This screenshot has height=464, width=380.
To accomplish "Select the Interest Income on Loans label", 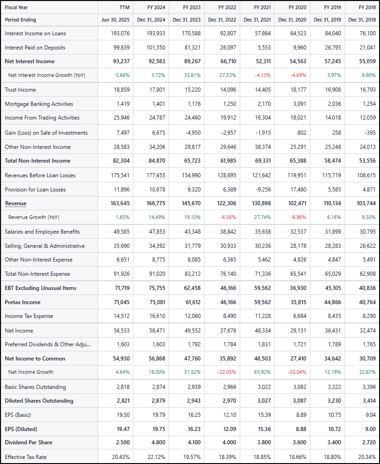I will coord(35,33).
